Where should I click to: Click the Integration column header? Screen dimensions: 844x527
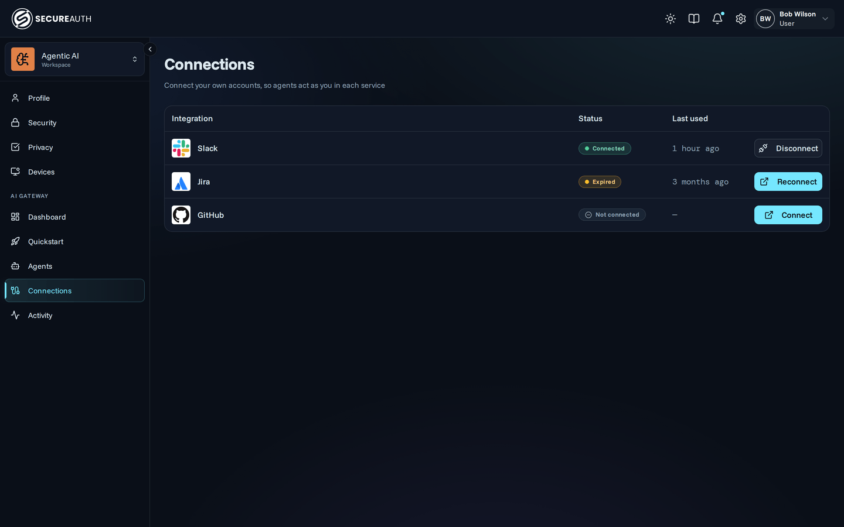point(192,118)
